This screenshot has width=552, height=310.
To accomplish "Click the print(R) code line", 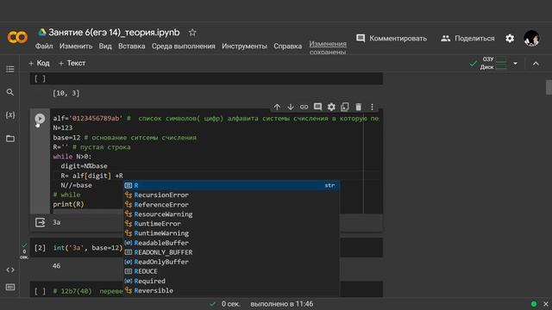I will click(x=69, y=204).
